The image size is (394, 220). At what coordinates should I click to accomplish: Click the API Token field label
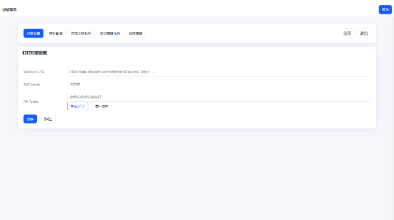(31, 101)
